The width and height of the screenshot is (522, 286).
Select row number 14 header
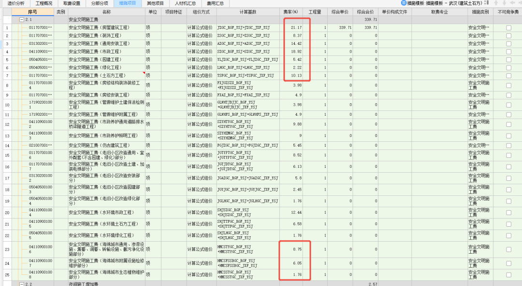click(x=7, y=146)
